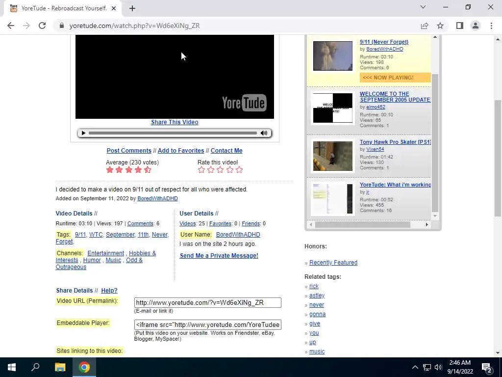Rate the video three stars
The image size is (502, 377).
(220, 170)
